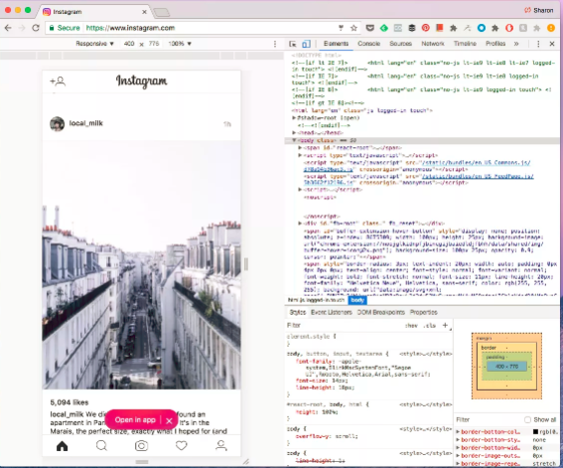563x468 pixels.
Task: Click the blue circle extension icon
Action: pyautogui.click(x=482, y=28)
